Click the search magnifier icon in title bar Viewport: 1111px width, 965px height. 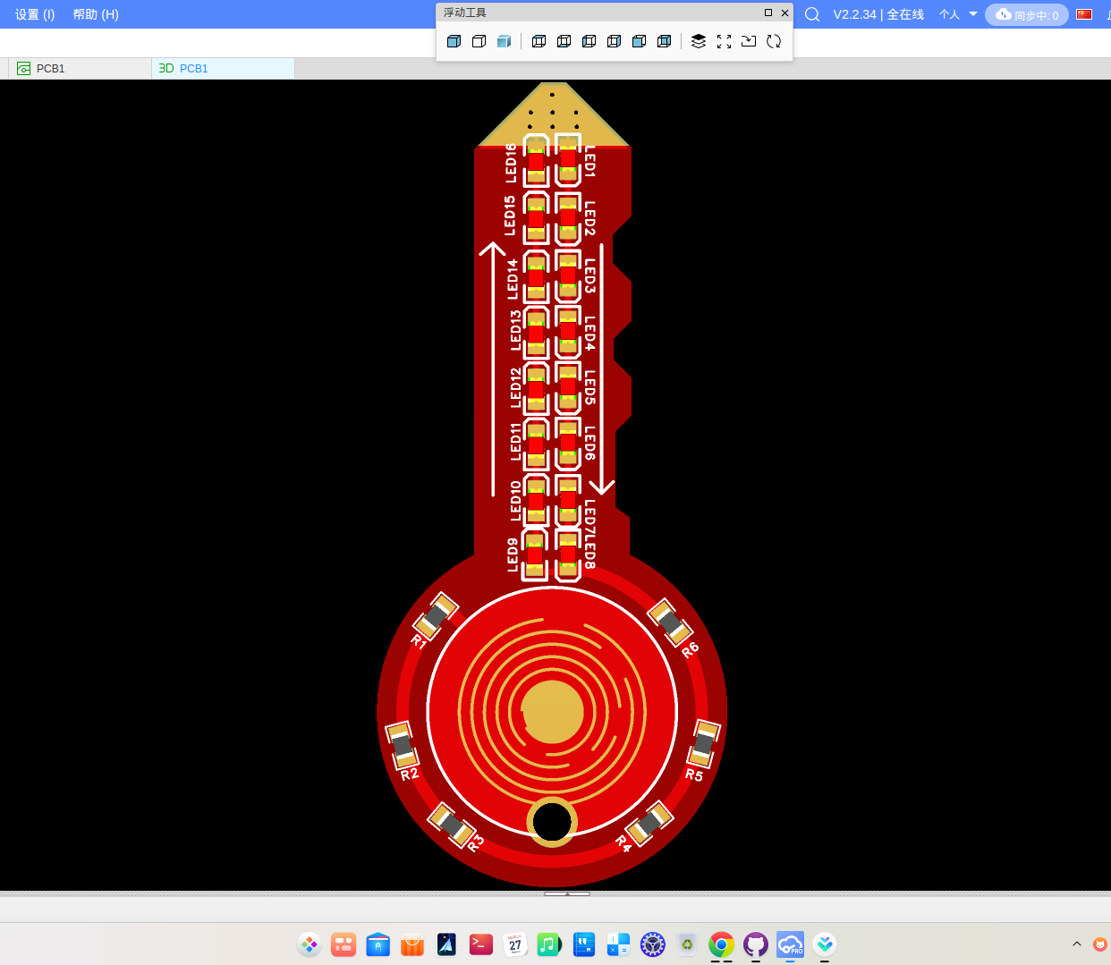tap(812, 14)
